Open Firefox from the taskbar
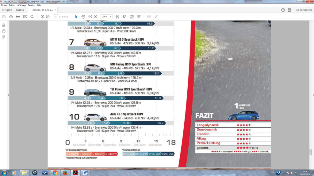The height and width of the screenshot is (176, 314). click(65, 173)
